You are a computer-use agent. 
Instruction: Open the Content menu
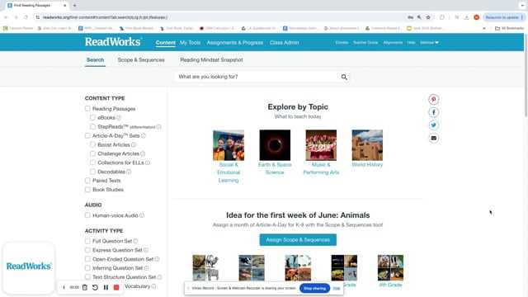[165, 42]
